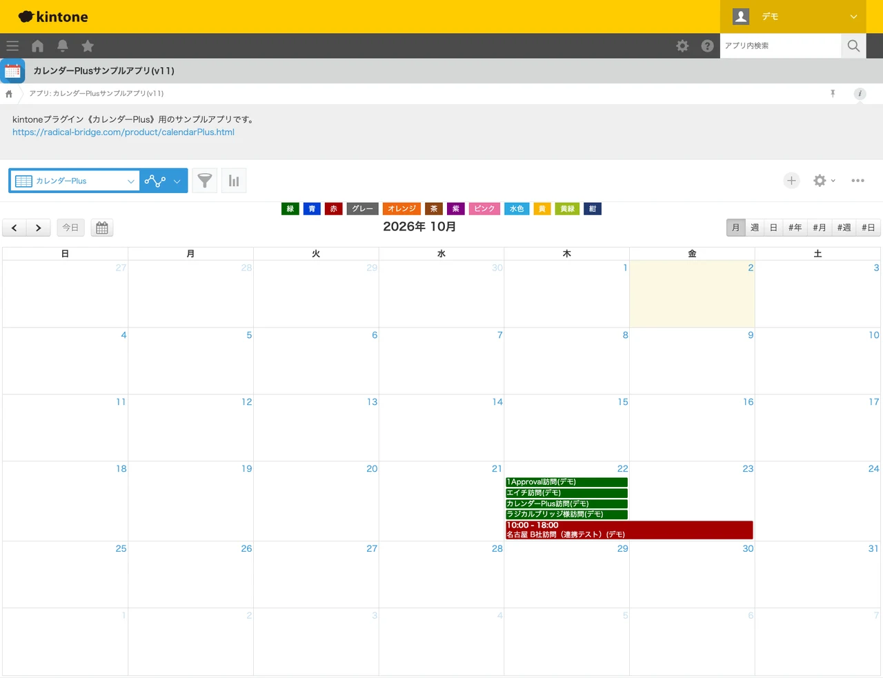Select the オレンジ color legend swatch
The image size is (883, 678).
click(x=401, y=209)
